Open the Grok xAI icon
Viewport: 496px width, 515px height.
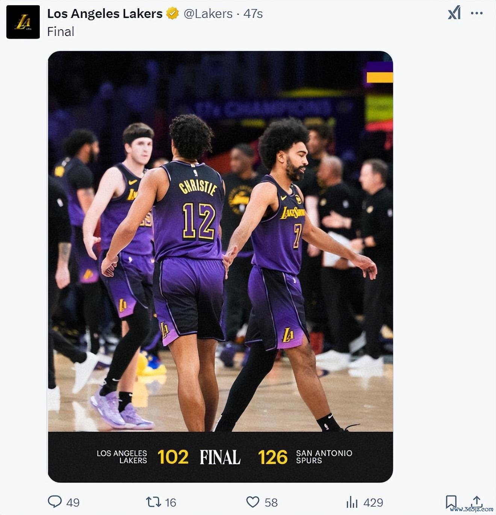[454, 13]
